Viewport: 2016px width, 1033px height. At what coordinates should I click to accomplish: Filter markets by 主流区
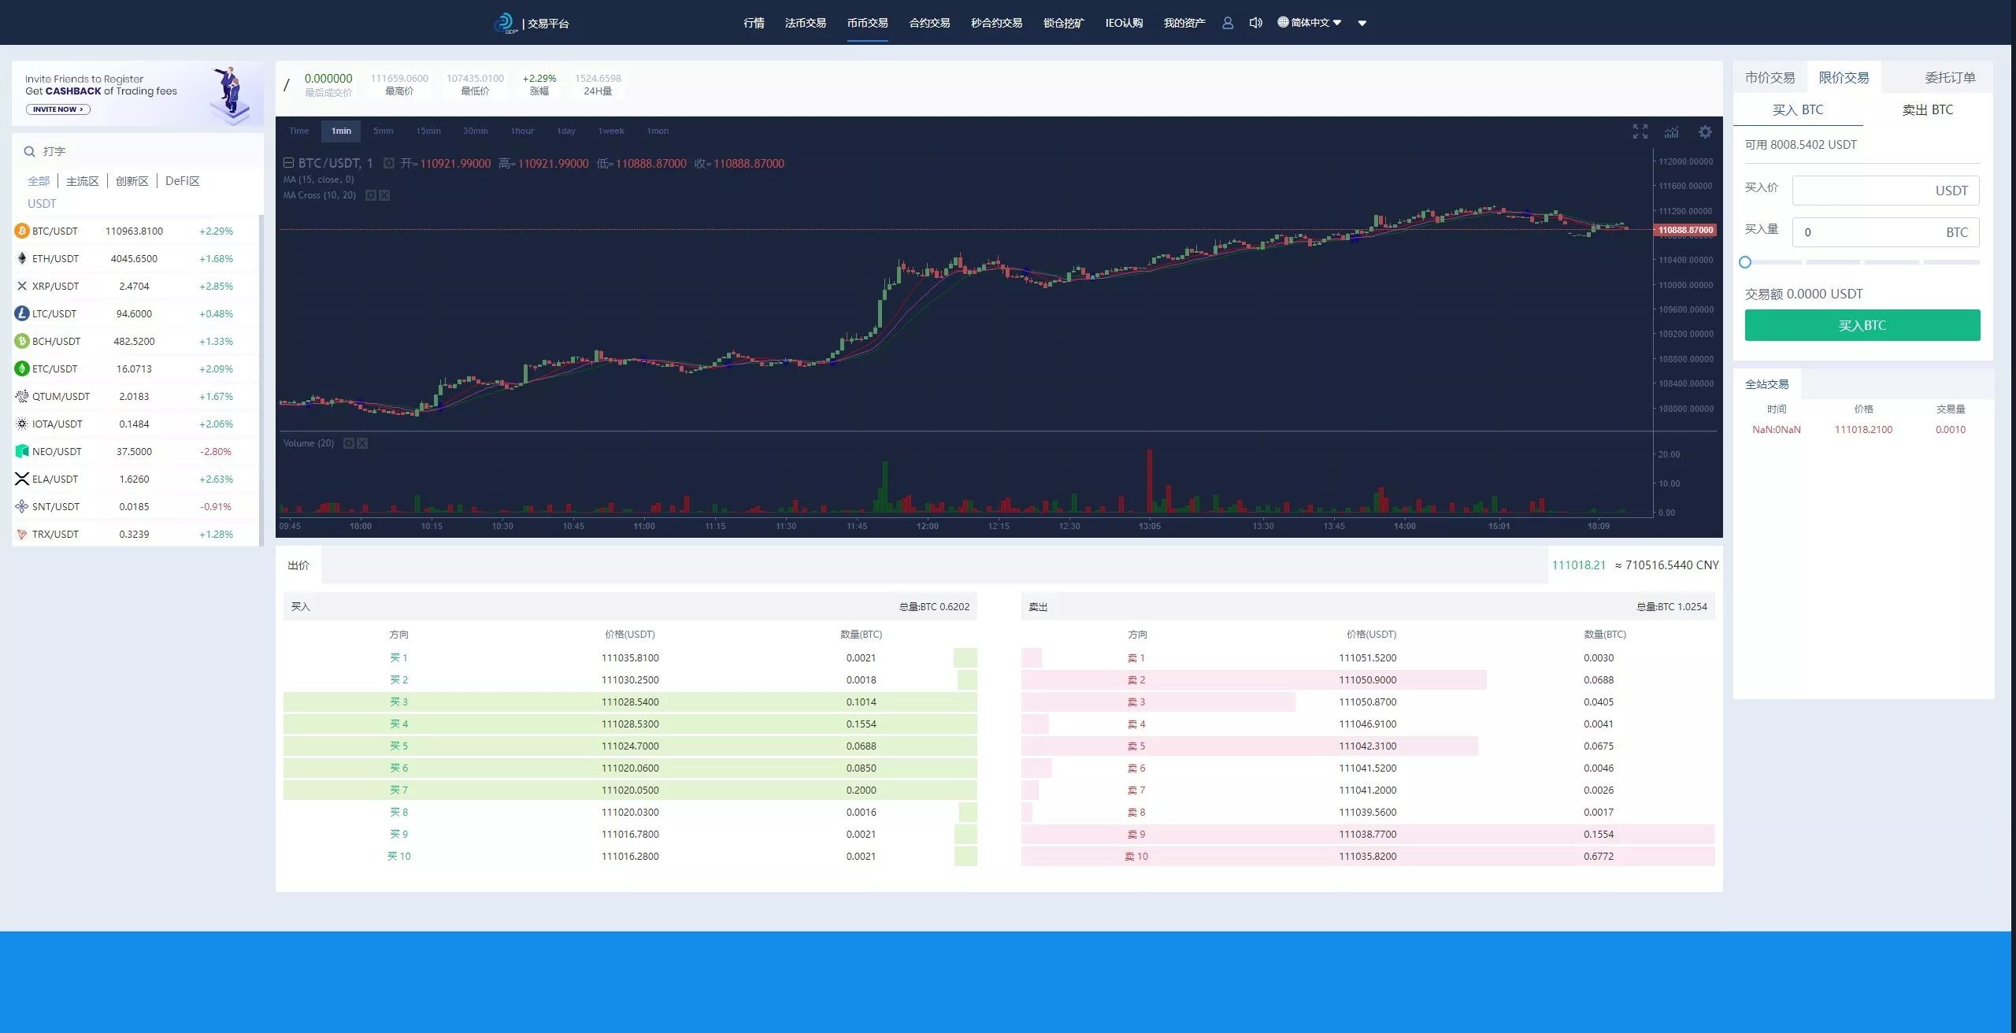(x=83, y=181)
